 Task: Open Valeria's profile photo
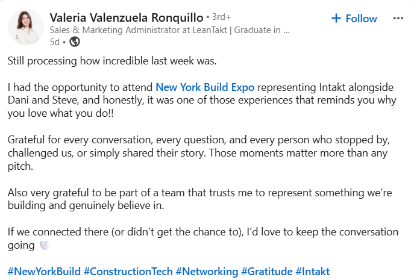(x=26, y=28)
